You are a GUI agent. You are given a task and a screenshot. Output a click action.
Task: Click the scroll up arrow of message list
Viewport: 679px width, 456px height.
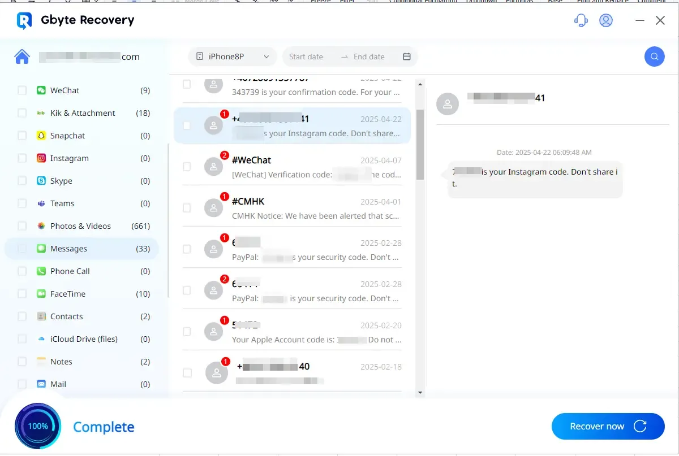coord(420,84)
